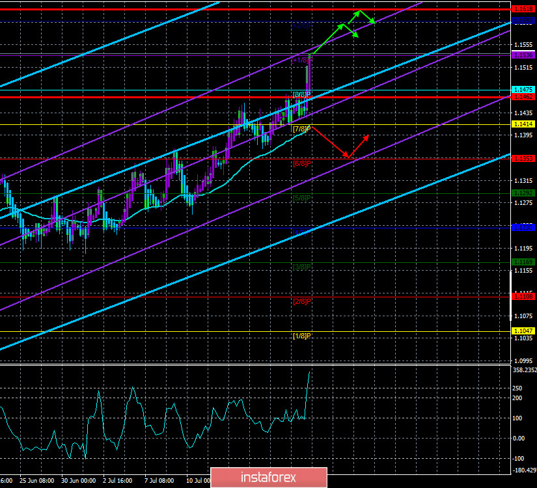Select the [6/8]P Murray level label
537x488 pixels.
[300, 163]
